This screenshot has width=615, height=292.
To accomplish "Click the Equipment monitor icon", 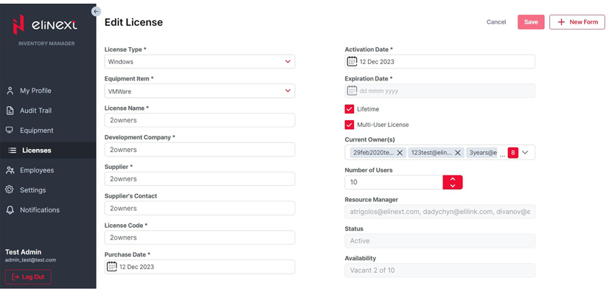I will pyautogui.click(x=10, y=130).
